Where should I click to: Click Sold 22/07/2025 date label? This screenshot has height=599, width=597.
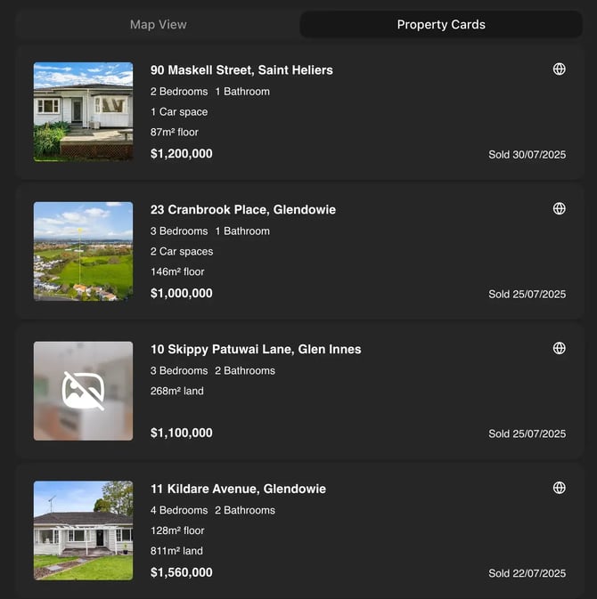point(527,574)
